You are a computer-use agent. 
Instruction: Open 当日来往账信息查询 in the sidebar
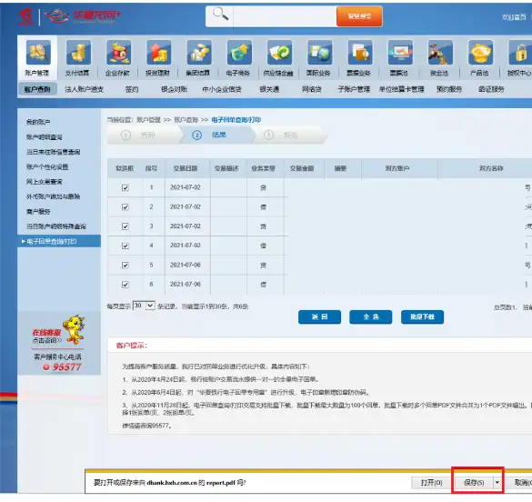[x=54, y=152]
